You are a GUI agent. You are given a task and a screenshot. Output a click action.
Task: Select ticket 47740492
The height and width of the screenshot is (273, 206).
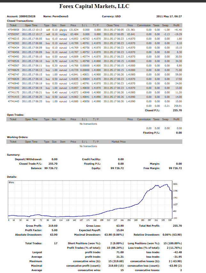point(13,57)
